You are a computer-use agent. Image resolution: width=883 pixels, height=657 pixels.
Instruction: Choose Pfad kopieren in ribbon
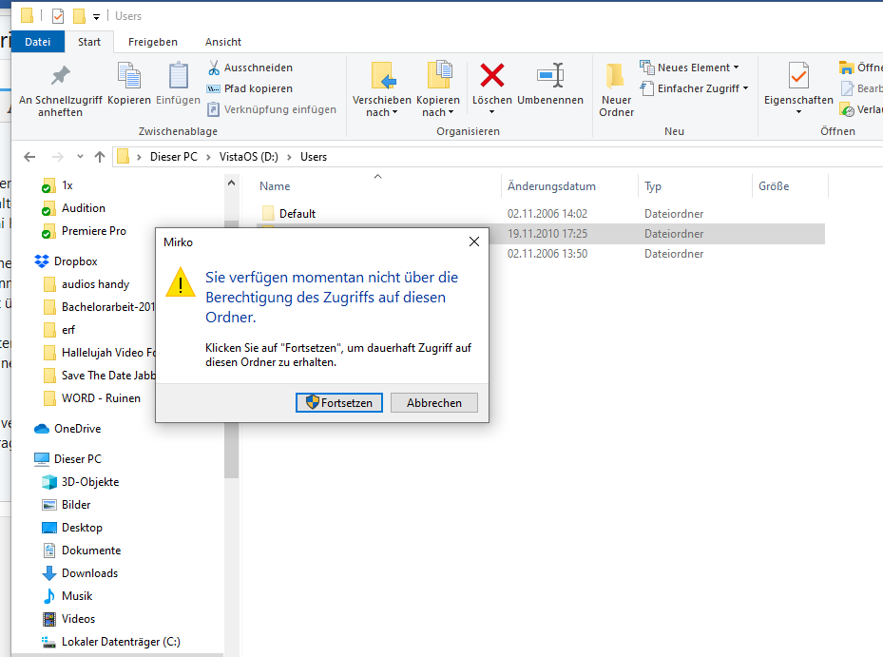[x=250, y=88]
